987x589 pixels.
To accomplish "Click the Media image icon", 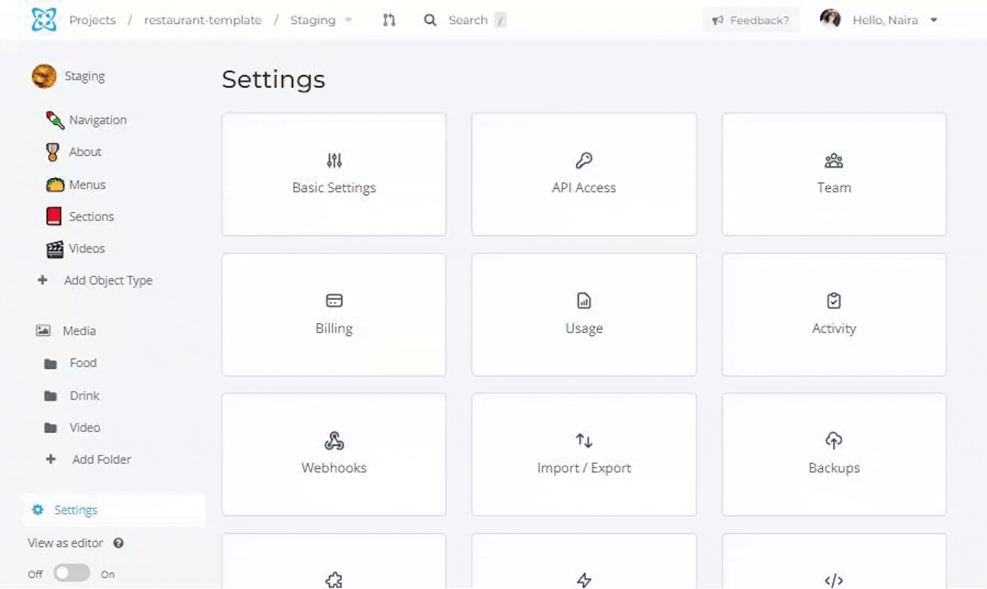I will pyautogui.click(x=43, y=330).
